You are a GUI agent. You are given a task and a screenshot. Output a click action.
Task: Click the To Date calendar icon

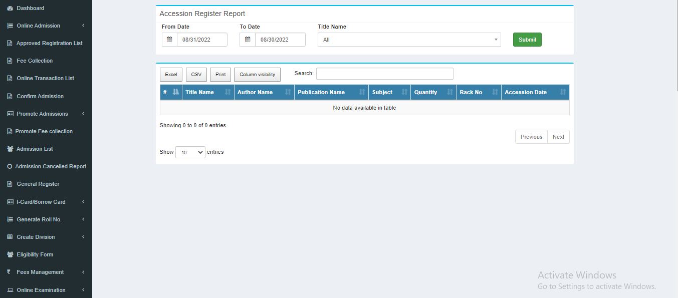(248, 40)
